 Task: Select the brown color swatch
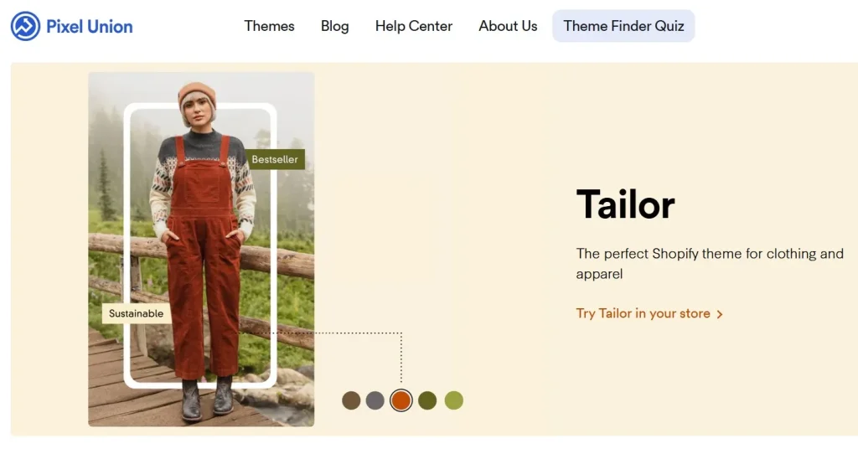[x=351, y=400]
